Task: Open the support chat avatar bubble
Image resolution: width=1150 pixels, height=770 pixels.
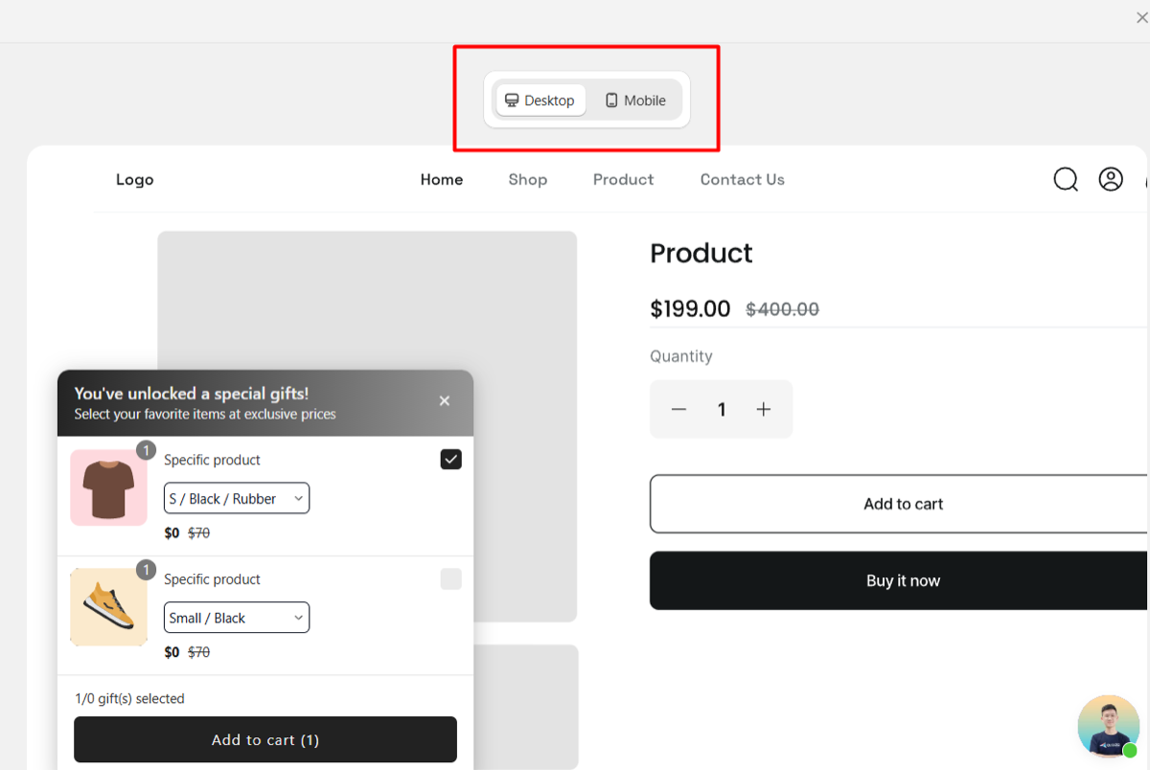Action: [1109, 726]
